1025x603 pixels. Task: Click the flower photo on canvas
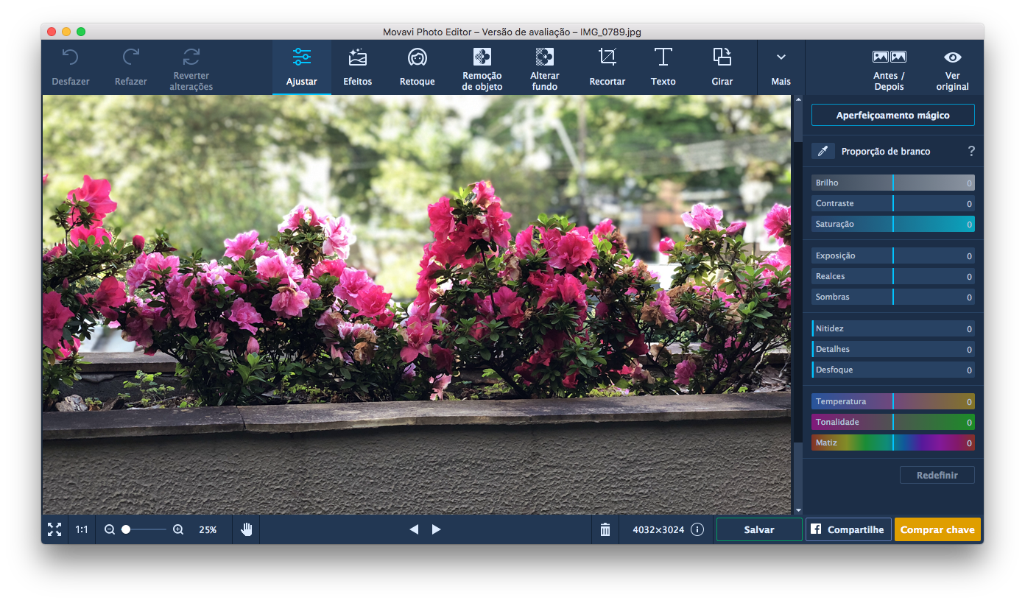click(x=417, y=305)
